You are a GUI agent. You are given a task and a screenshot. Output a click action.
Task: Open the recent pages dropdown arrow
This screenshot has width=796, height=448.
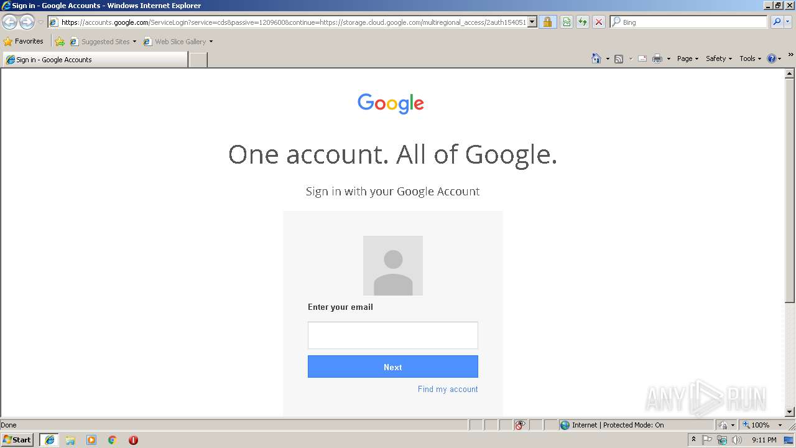point(40,22)
